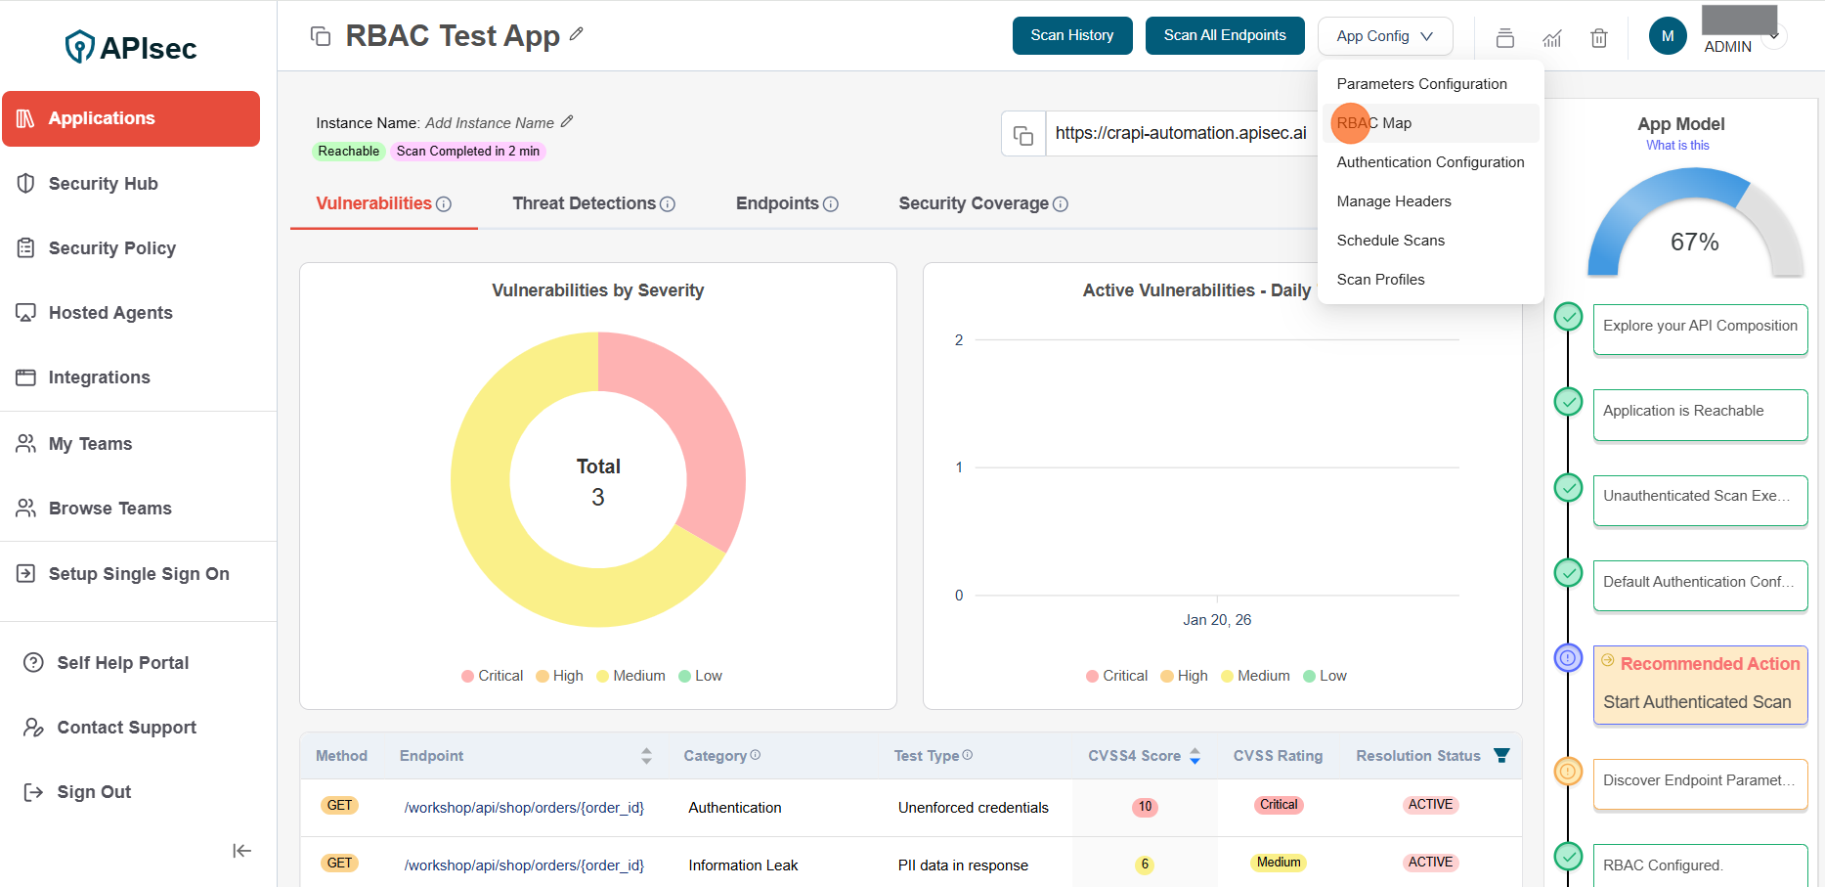1825x887 pixels.
Task: Edit instance name using the pencil icon
Action: tap(567, 122)
